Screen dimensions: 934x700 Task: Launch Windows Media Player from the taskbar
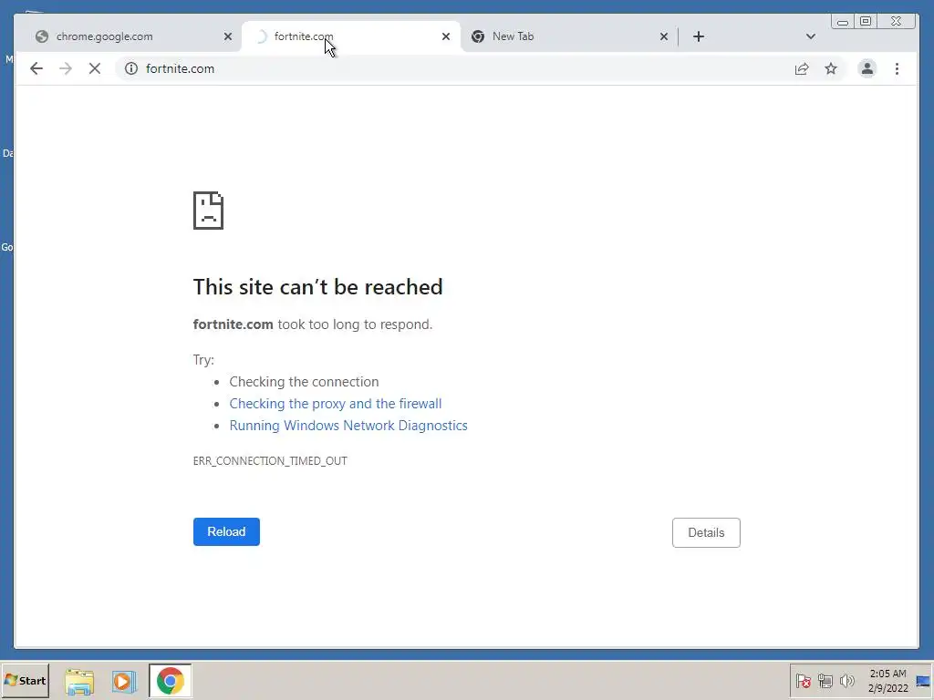124,681
